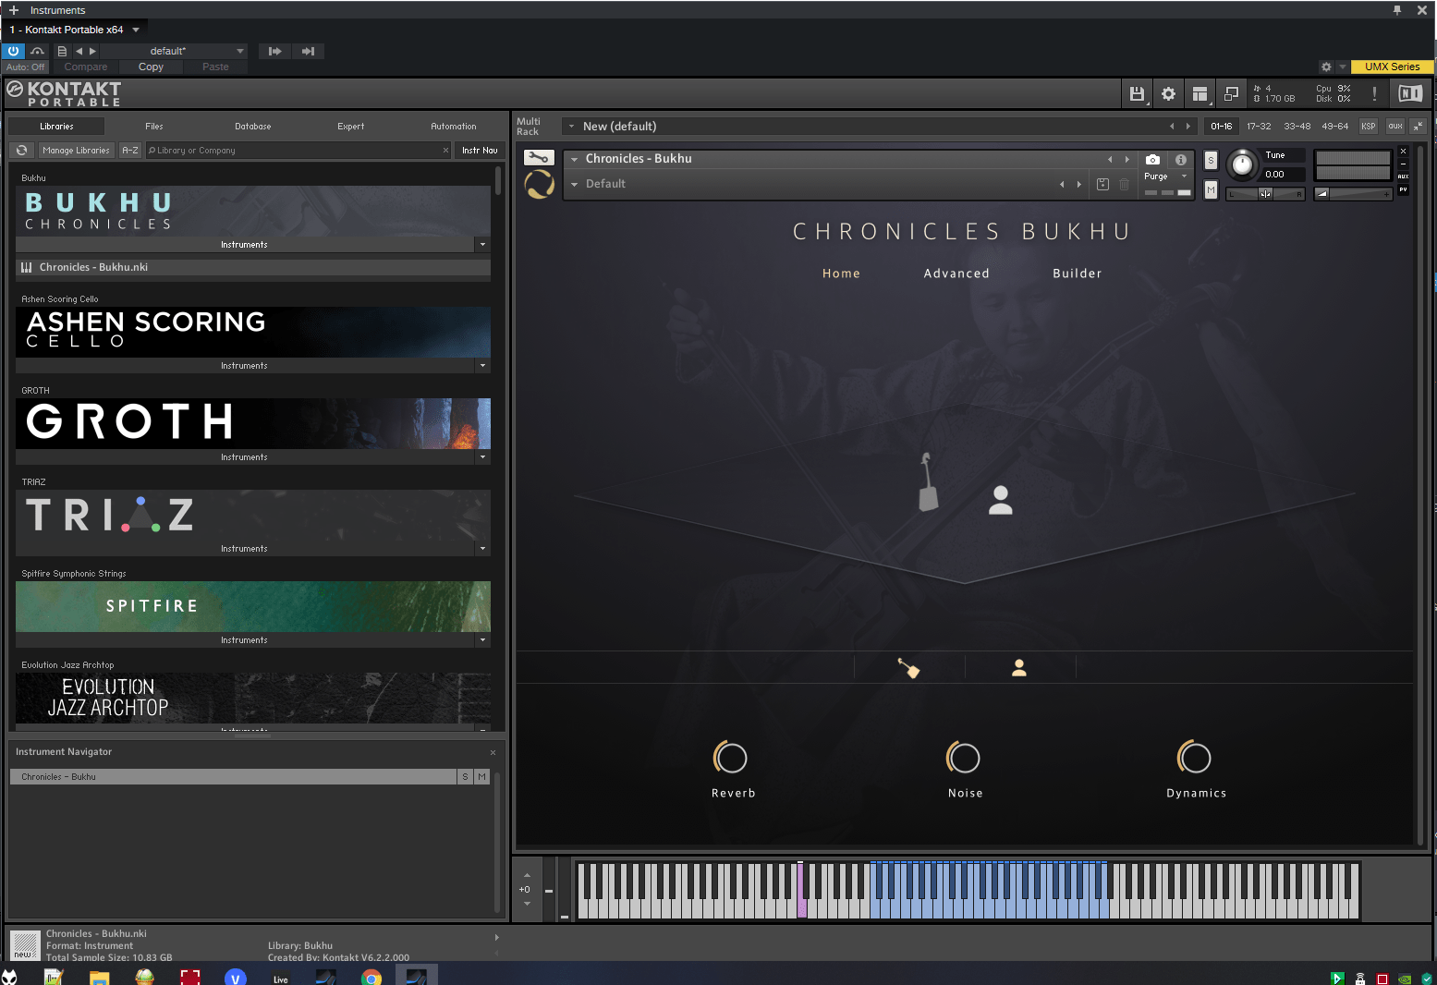Show instrument info icon
Image resolution: width=1437 pixels, height=985 pixels.
(1180, 159)
